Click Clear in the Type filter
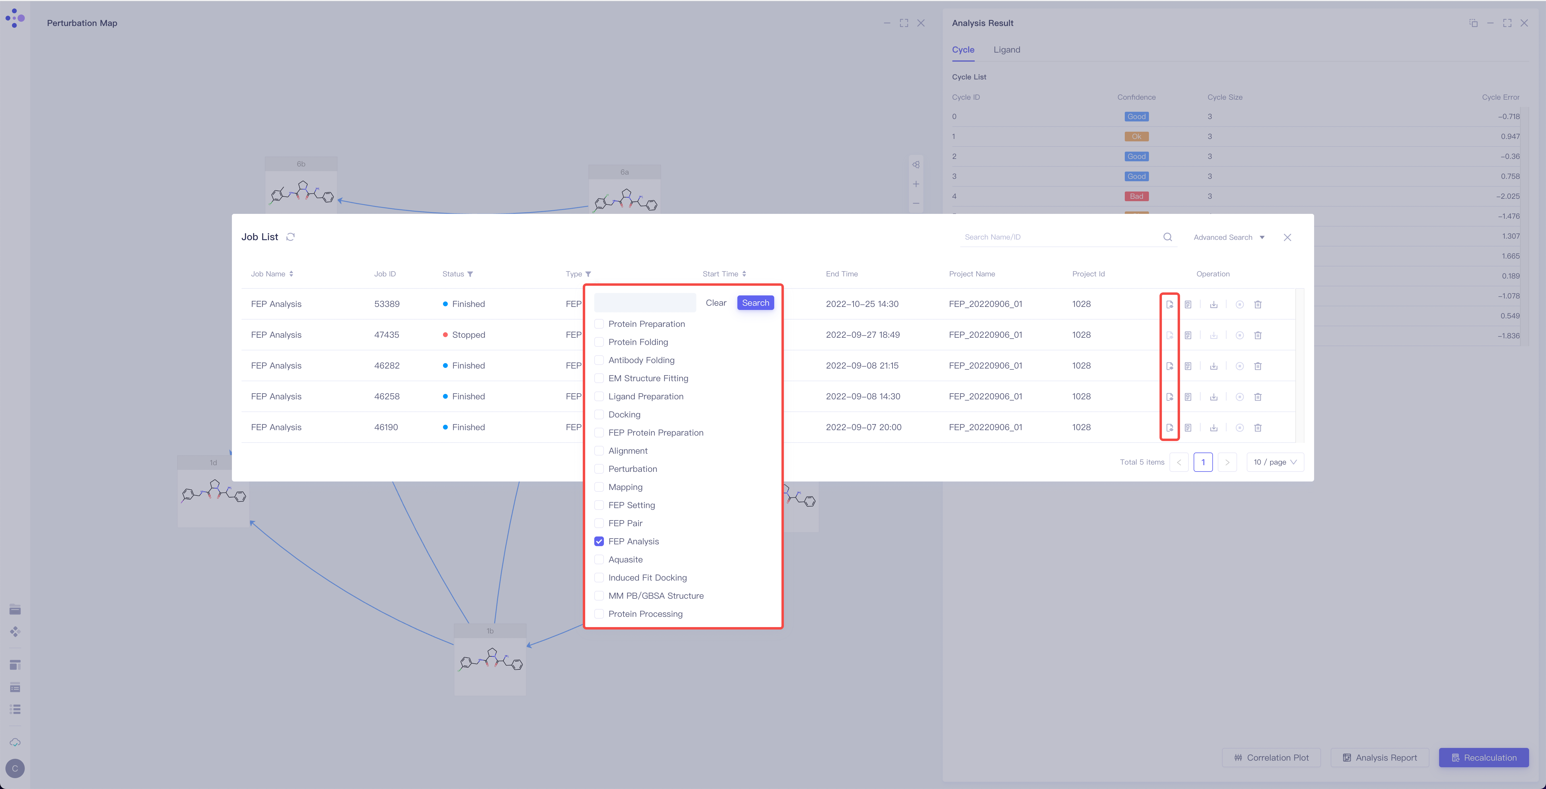 click(x=716, y=303)
